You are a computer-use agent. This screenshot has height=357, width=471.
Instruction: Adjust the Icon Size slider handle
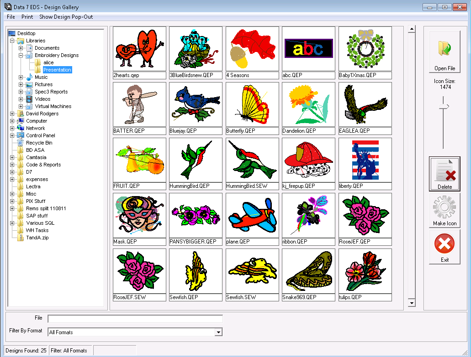pos(444,106)
